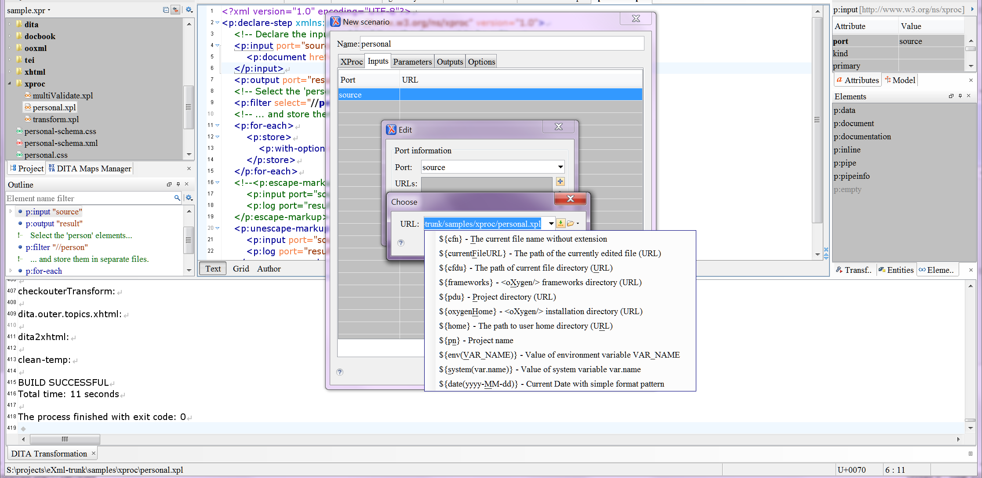Click the personal.css file icon
The image size is (982, 478).
tap(19, 155)
